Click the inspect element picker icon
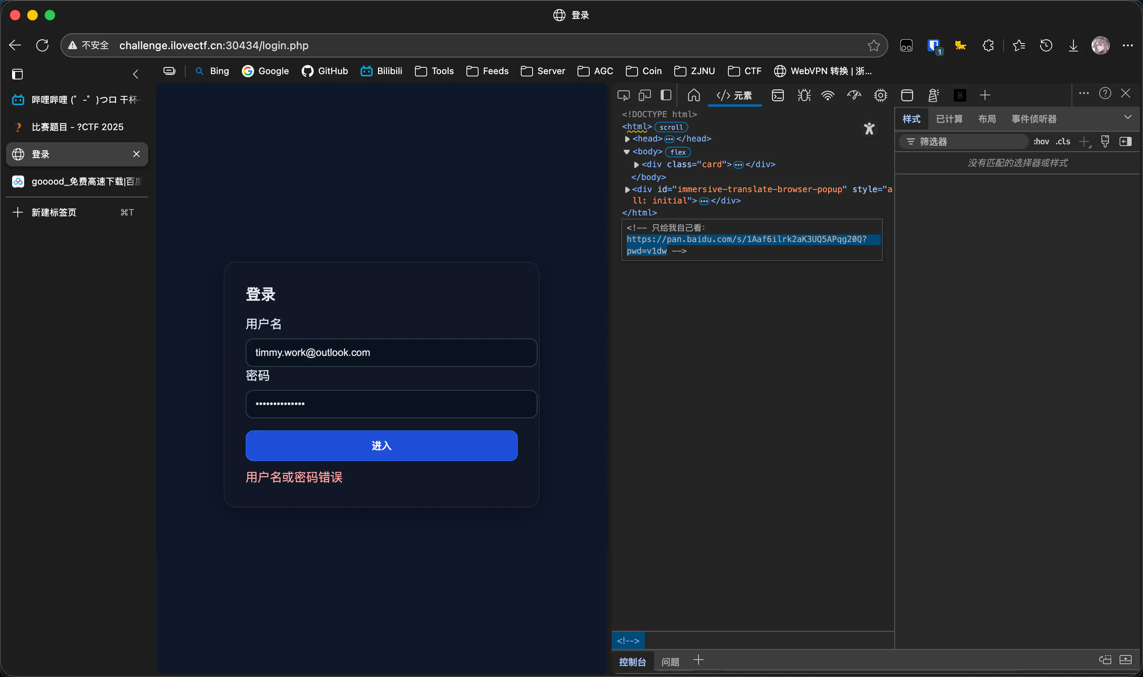This screenshot has height=677, width=1143. click(623, 95)
